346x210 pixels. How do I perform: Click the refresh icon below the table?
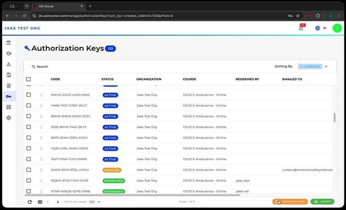click(x=29, y=202)
